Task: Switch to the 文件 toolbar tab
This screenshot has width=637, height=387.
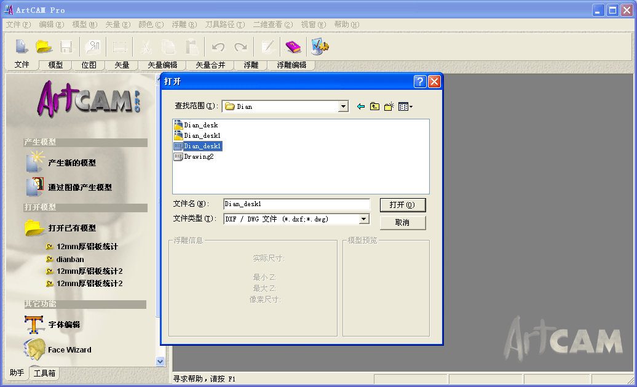Action: click(22, 65)
